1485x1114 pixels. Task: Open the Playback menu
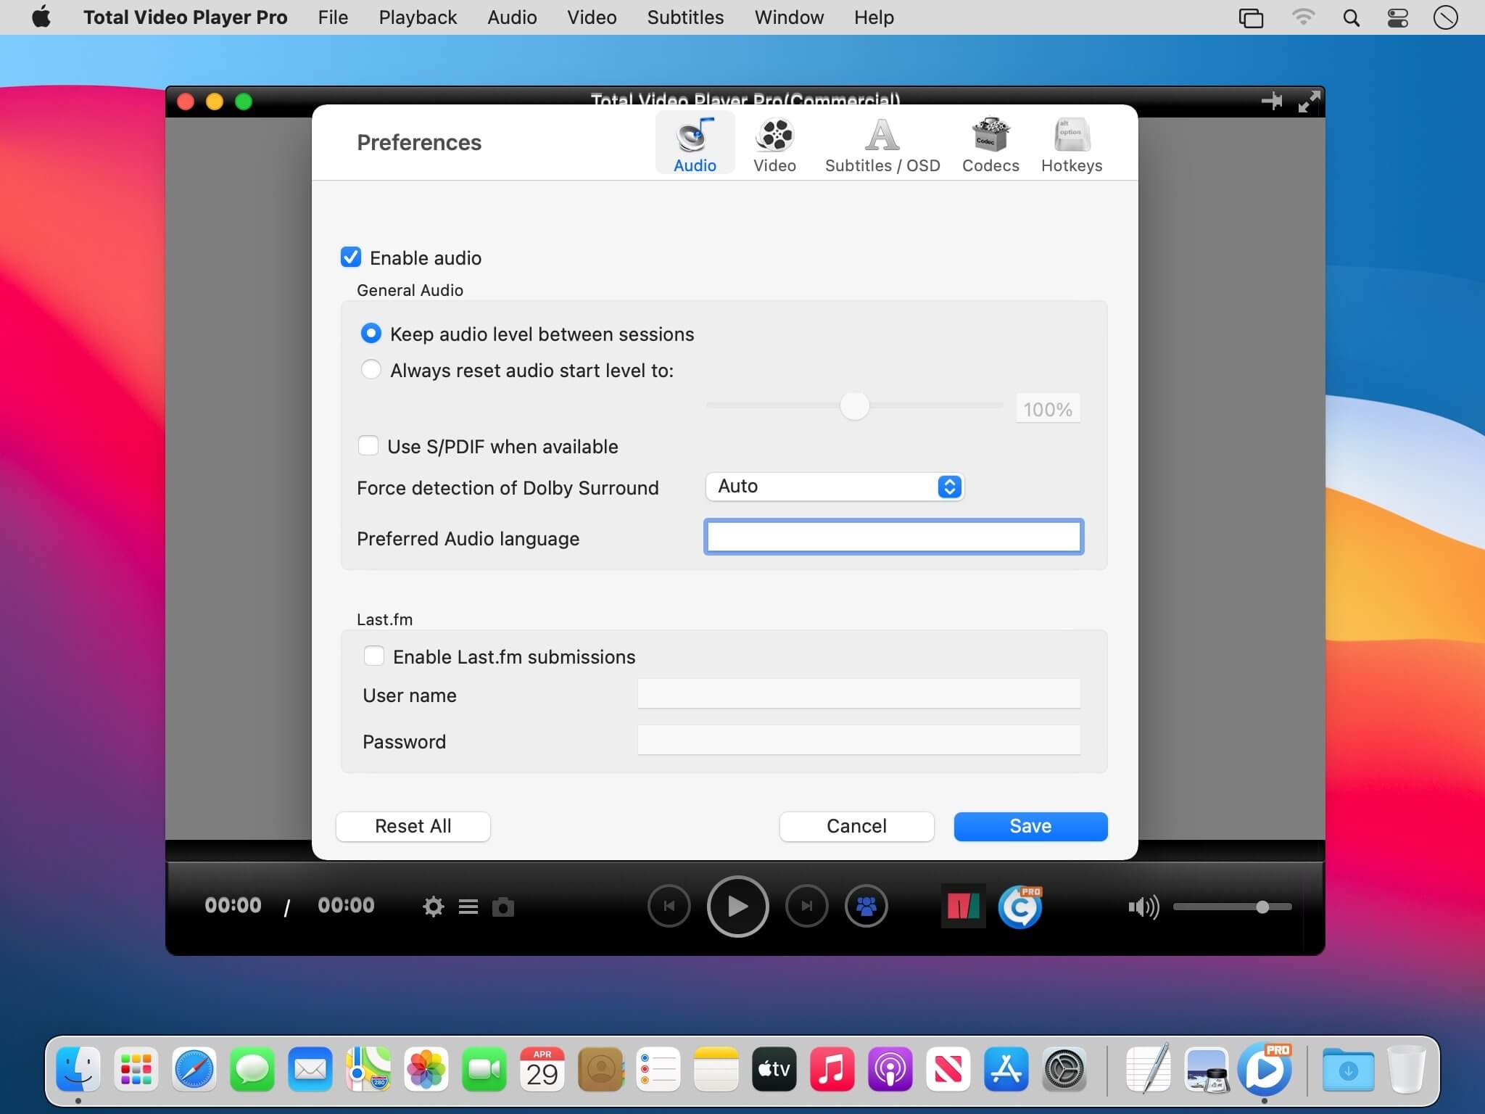pyautogui.click(x=418, y=17)
